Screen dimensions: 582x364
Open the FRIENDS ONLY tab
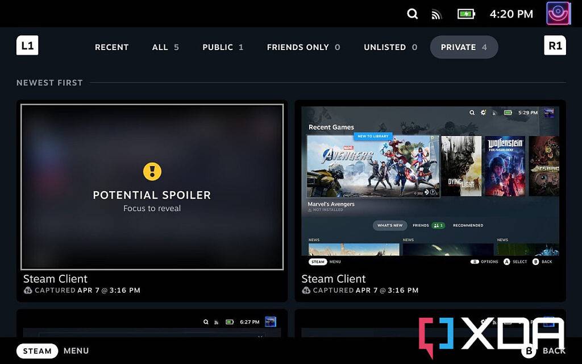coord(304,47)
